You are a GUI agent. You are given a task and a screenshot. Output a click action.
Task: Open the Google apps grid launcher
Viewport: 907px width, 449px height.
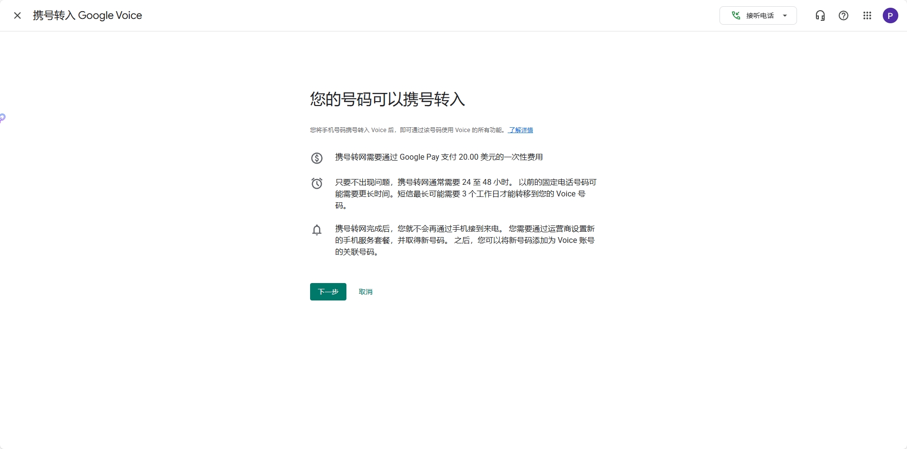point(867,15)
